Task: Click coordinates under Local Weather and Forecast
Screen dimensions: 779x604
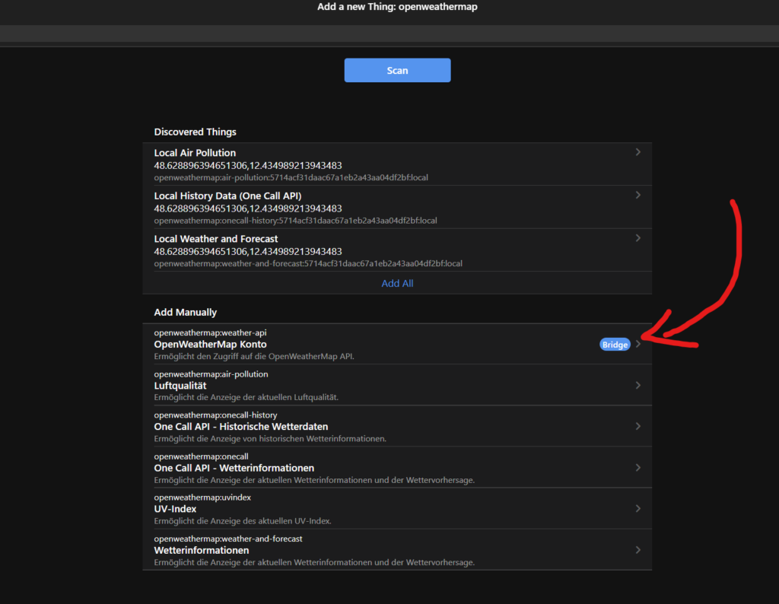Action: click(247, 251)
